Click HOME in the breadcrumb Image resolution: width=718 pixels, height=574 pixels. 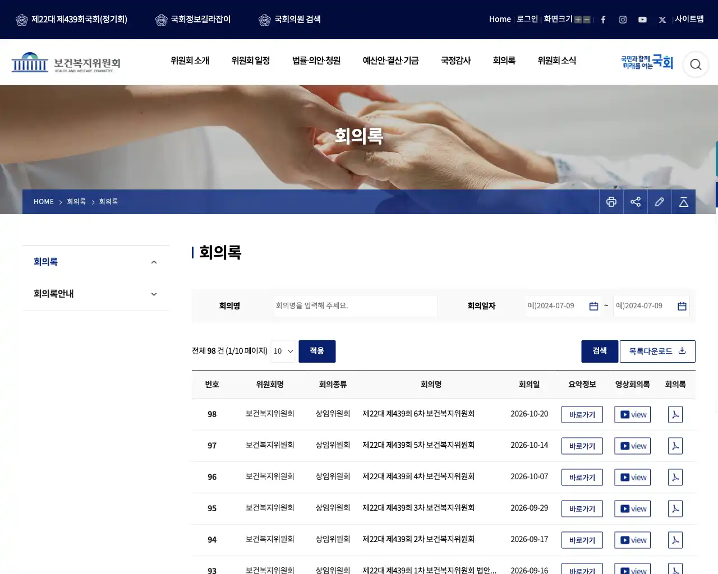(x=44, y=202)
